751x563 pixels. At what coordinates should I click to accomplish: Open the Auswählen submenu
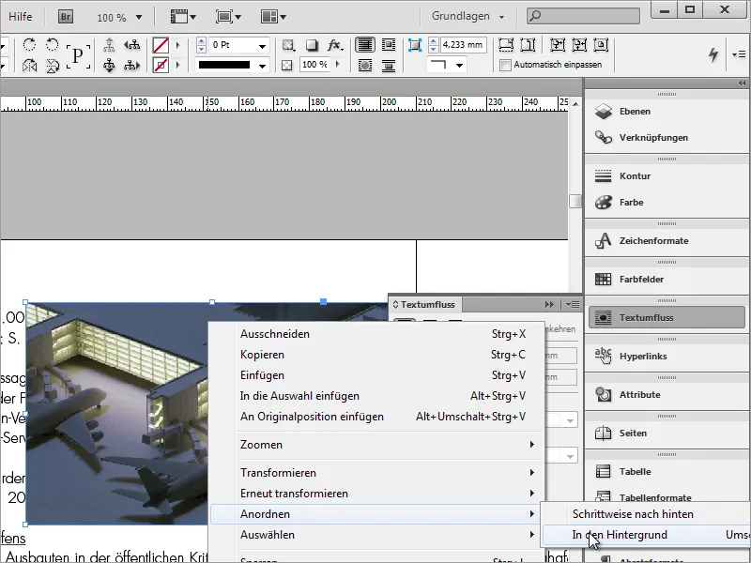[377, 534]
